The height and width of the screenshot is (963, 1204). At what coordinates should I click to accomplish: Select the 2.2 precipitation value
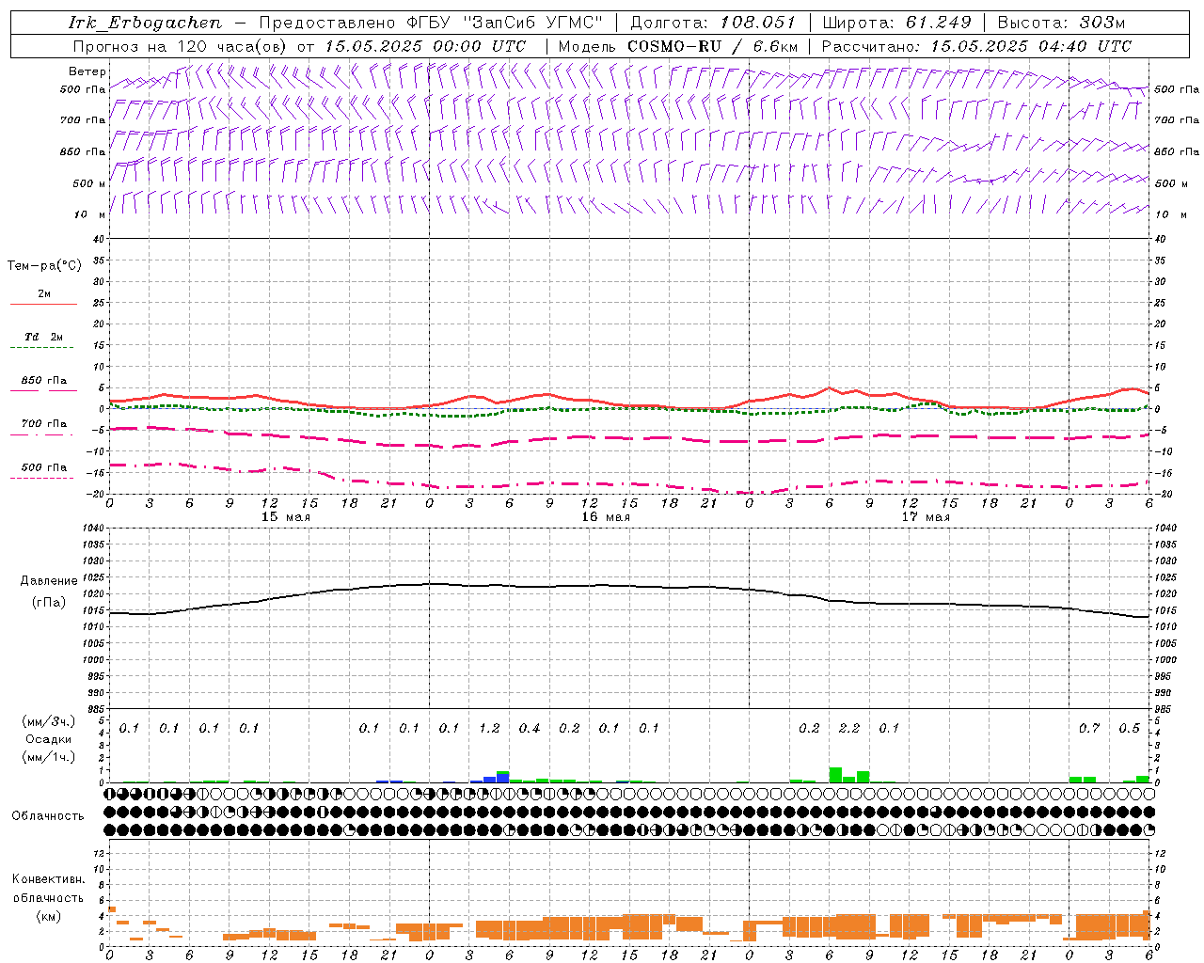click(849, 729)
